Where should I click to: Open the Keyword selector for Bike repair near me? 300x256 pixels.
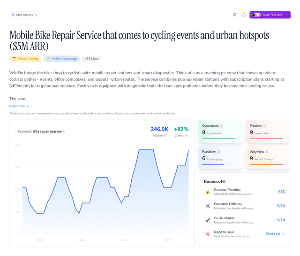click(x=42, y=132)
